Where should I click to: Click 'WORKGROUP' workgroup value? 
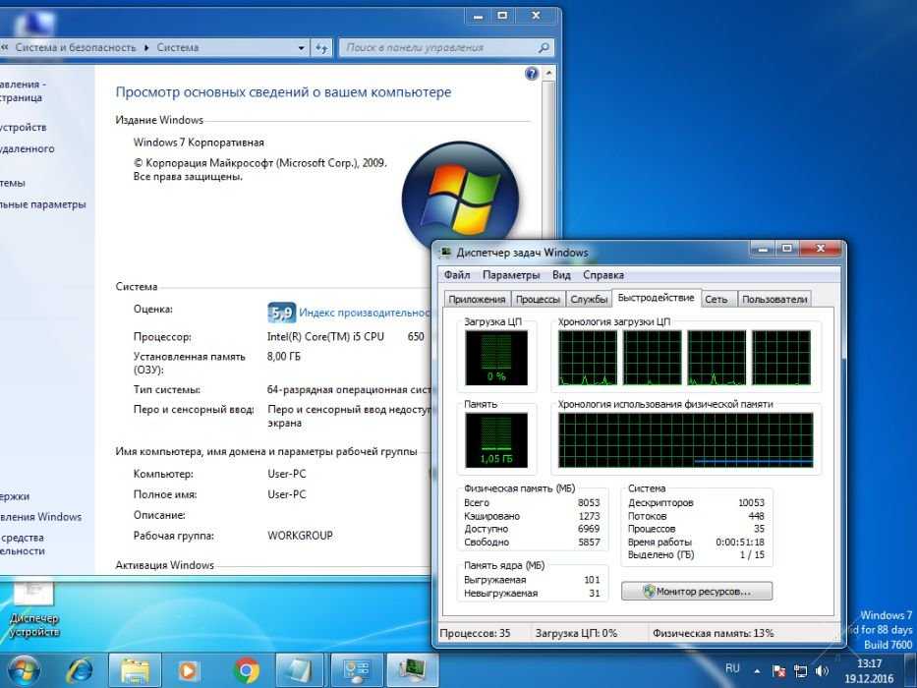[x=300, y=536]
